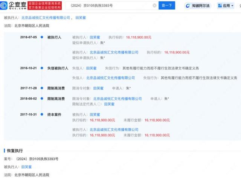
Task: Open 田笑蜜 link in 2017-11-28 限制高消费 row
Action: [x=98, y=88]
